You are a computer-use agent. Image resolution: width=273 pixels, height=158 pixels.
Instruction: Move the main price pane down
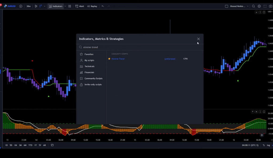point(256,12)
